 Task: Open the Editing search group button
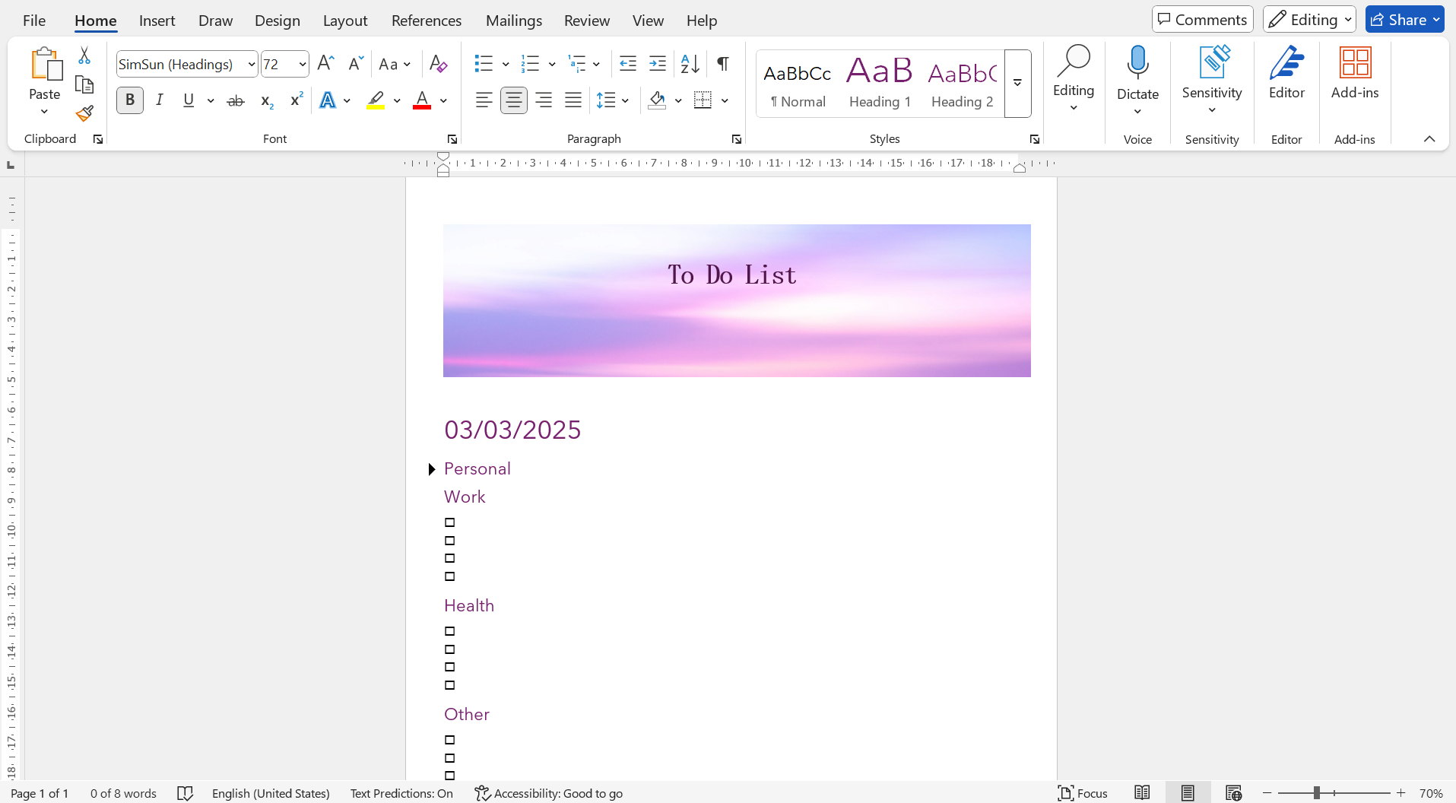(1074, 78)
